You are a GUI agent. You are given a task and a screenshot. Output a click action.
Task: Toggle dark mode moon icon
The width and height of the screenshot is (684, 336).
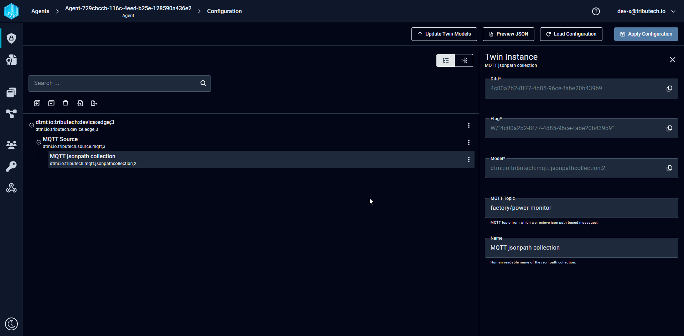pos(11,324)
